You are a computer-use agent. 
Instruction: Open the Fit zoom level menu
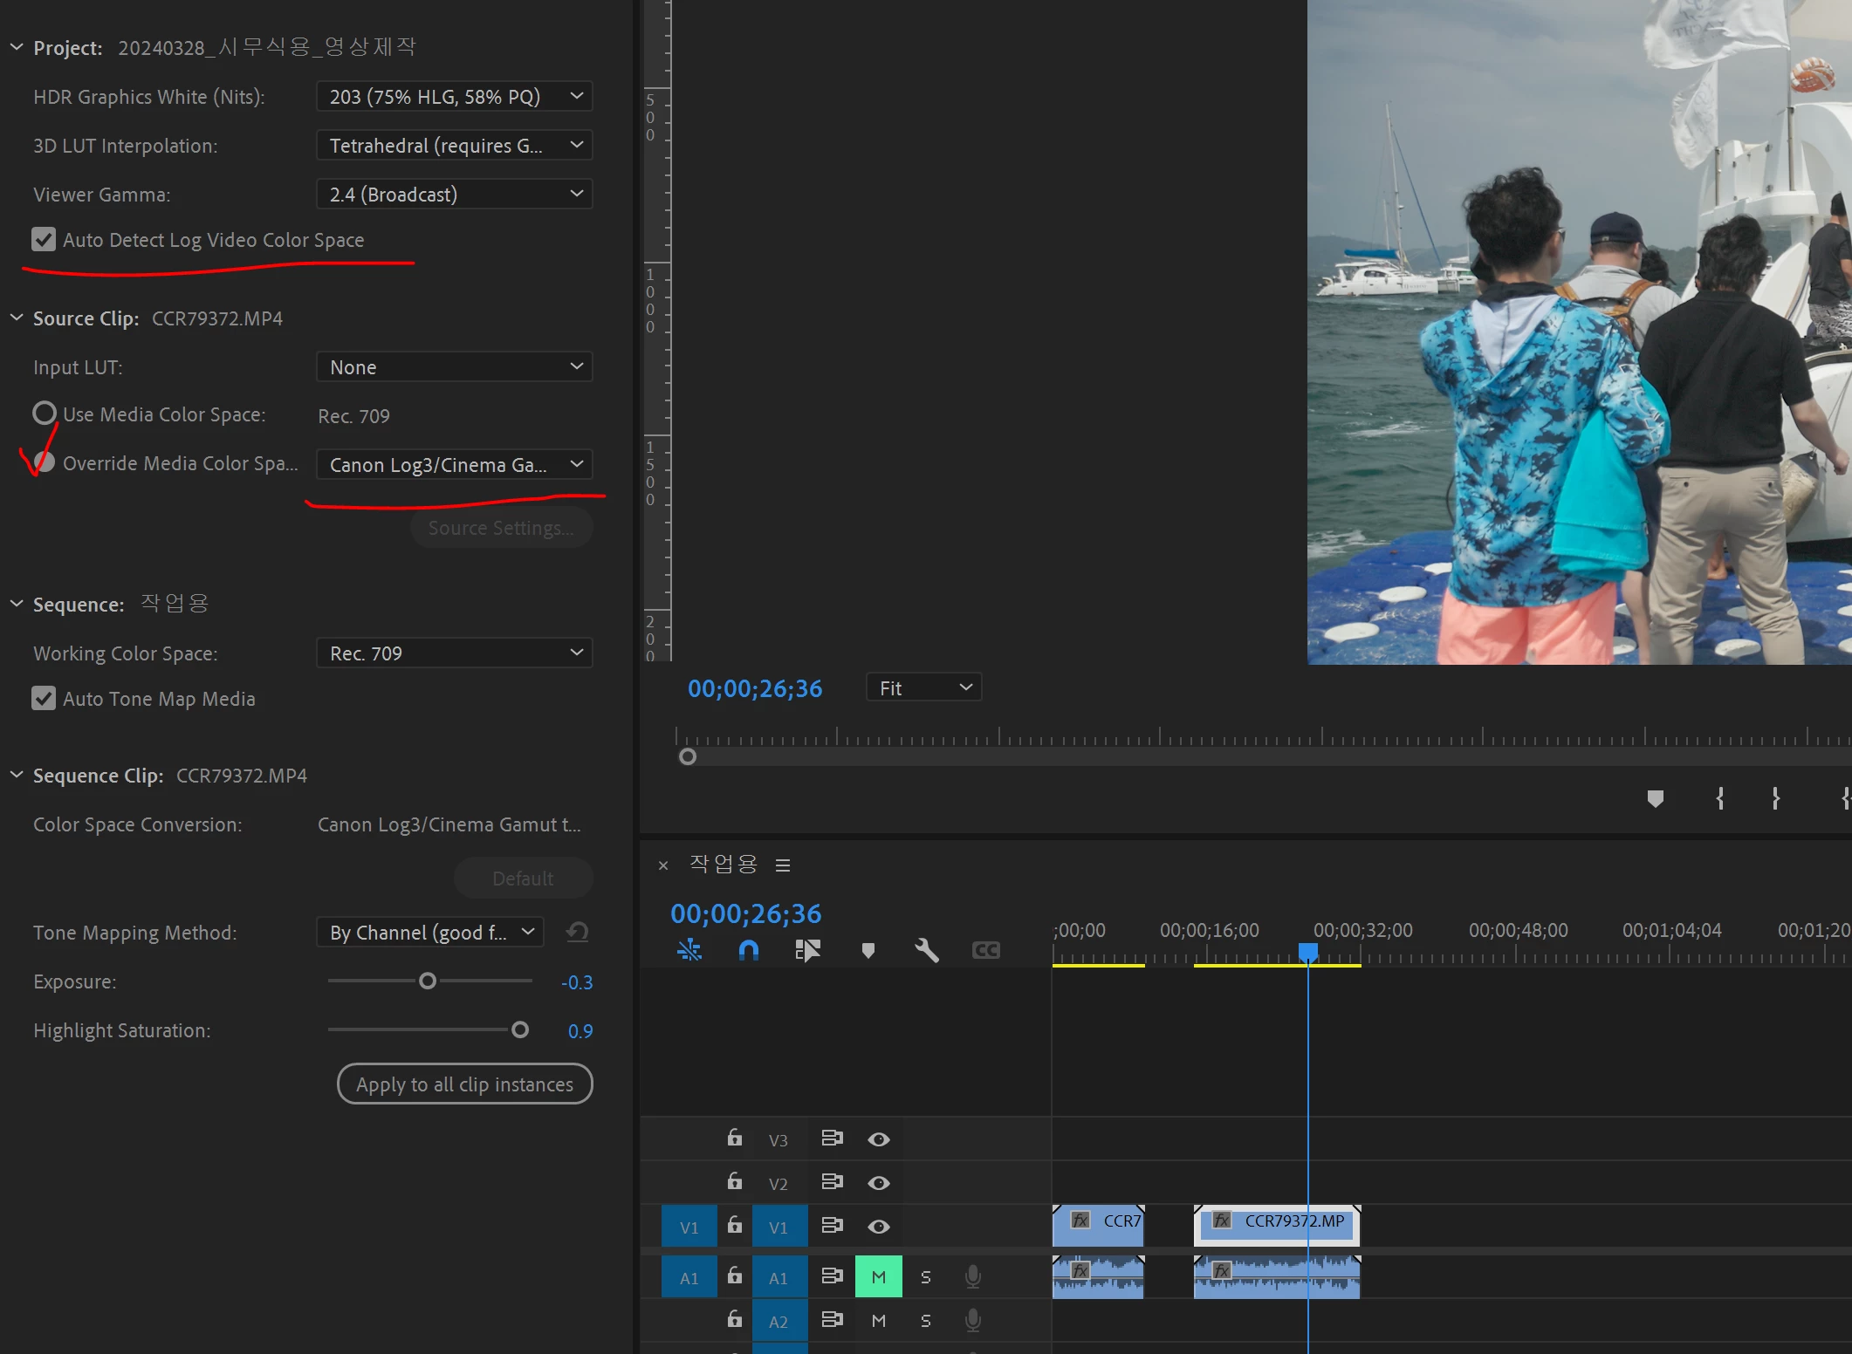923,688
